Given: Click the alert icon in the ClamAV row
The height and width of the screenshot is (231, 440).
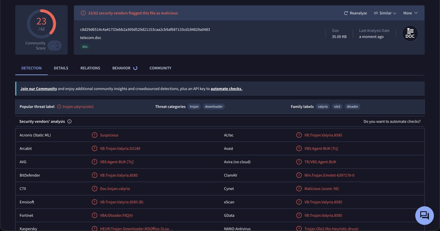Looking at the screenshot, I should click(x=299, y=175).
